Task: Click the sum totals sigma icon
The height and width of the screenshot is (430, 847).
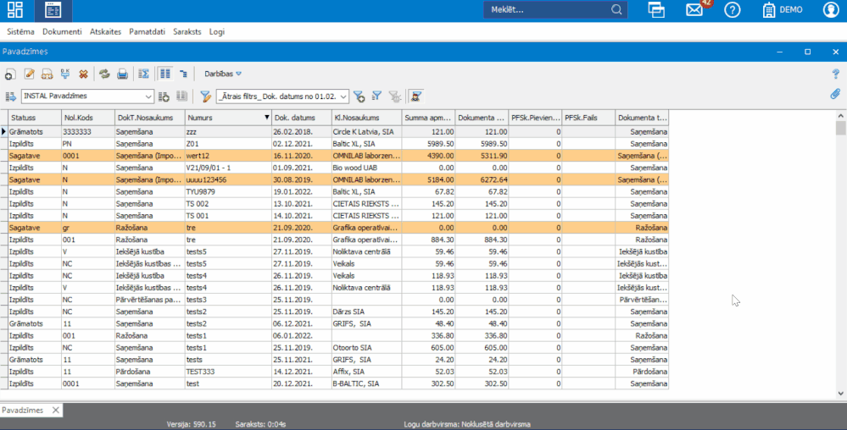Action: [x=143, y=74]
